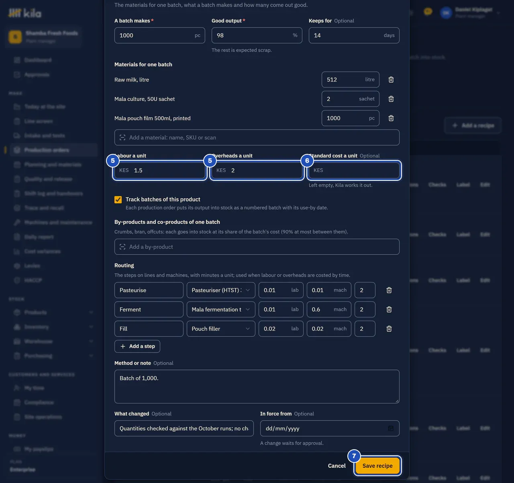The image size is (514, 483).
Task: Edit the Ferment machine minutes 0.6
Action: pos(329,309)
